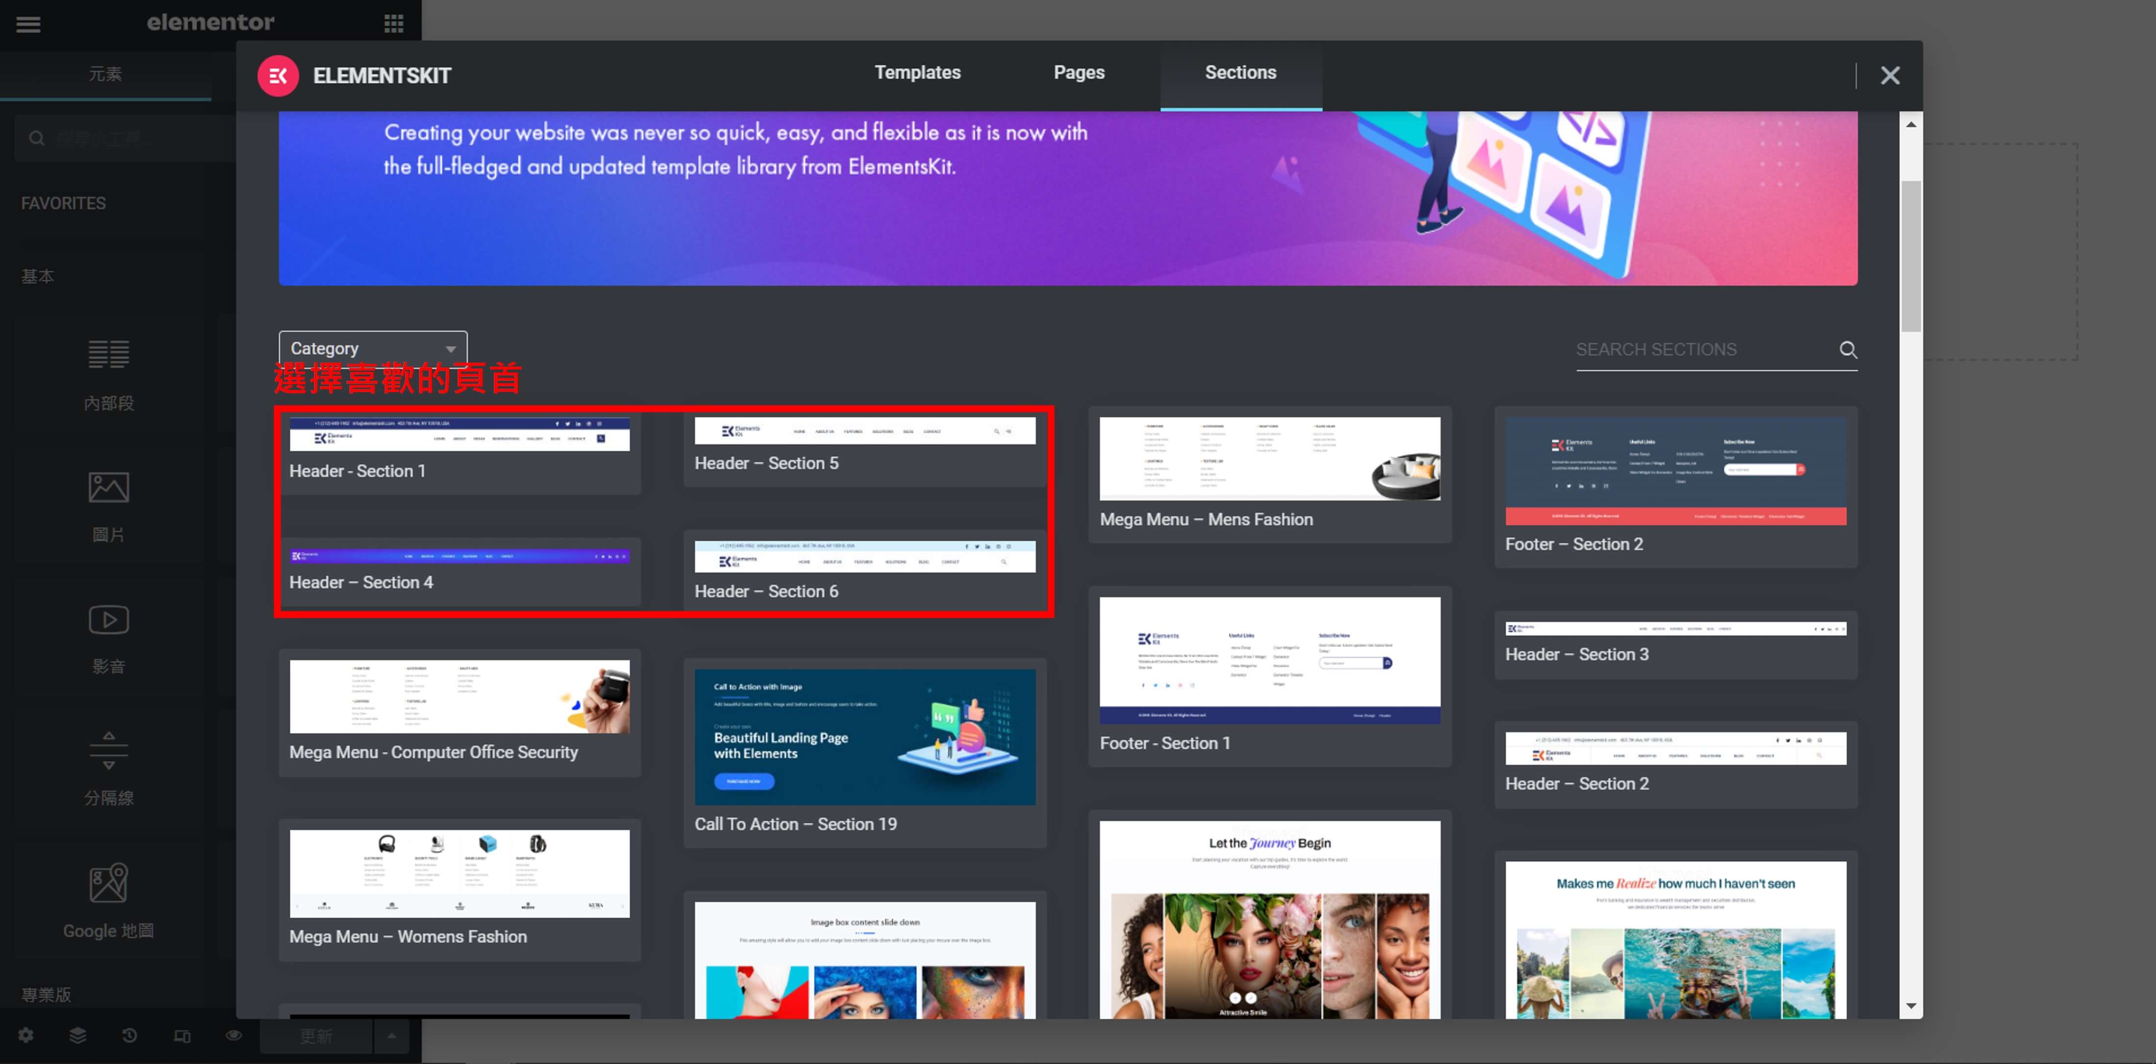2156x1064 pixels.
Task: Open the Header – Section 5 template
Action: point(864,447)
